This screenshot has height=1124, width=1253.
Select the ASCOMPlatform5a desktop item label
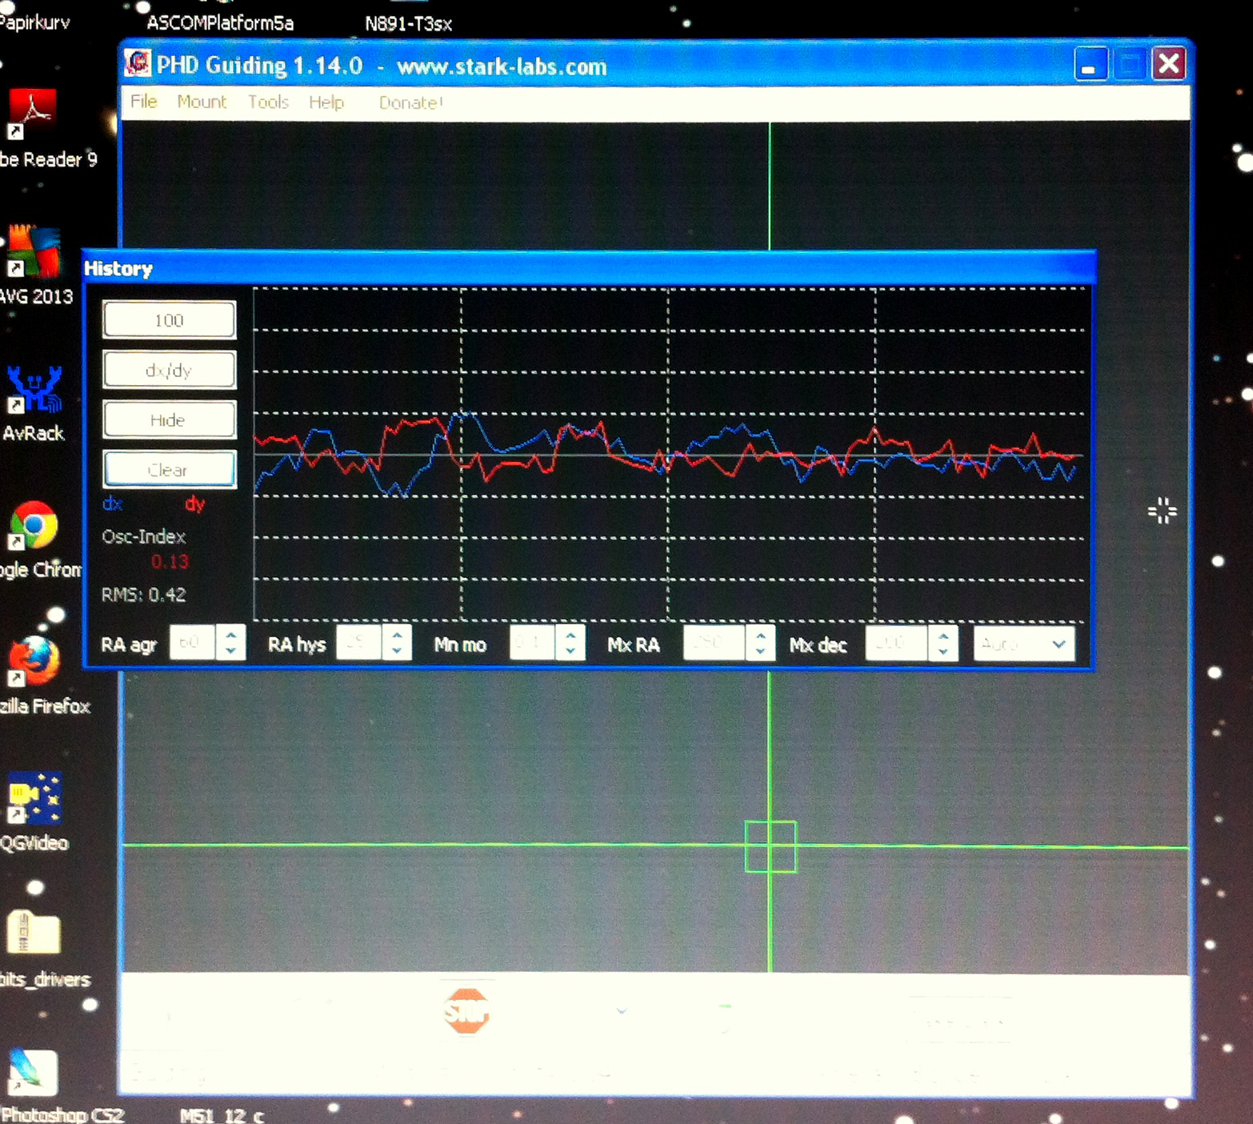coord(220,23)
